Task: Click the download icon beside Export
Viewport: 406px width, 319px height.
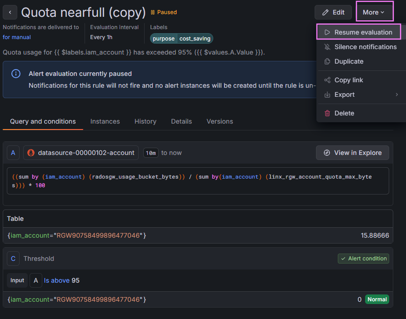Action: coord(327,95)
